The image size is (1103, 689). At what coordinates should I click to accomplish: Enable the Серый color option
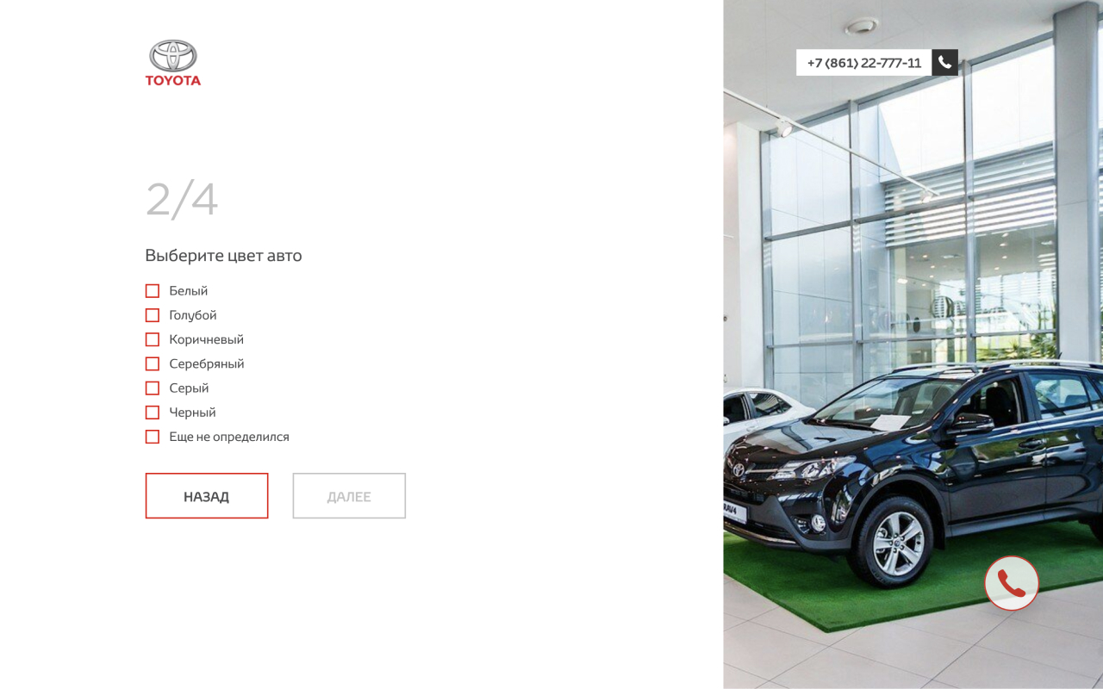(x=153, y=388)
